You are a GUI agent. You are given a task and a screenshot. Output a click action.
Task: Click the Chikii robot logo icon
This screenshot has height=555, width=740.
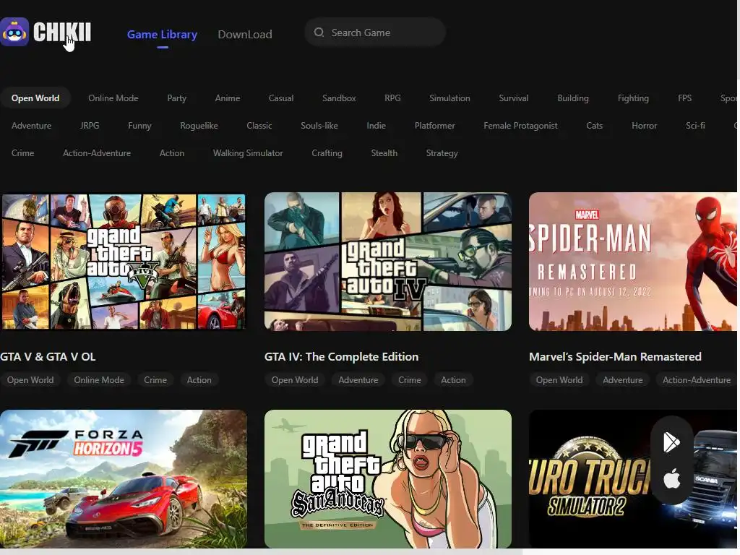(14, 32)
